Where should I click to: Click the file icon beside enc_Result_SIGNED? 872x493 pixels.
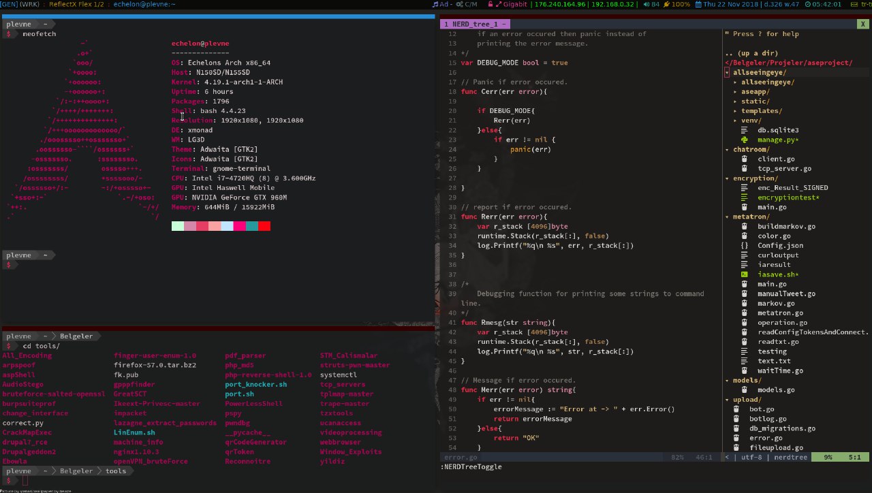click(745, 188)
